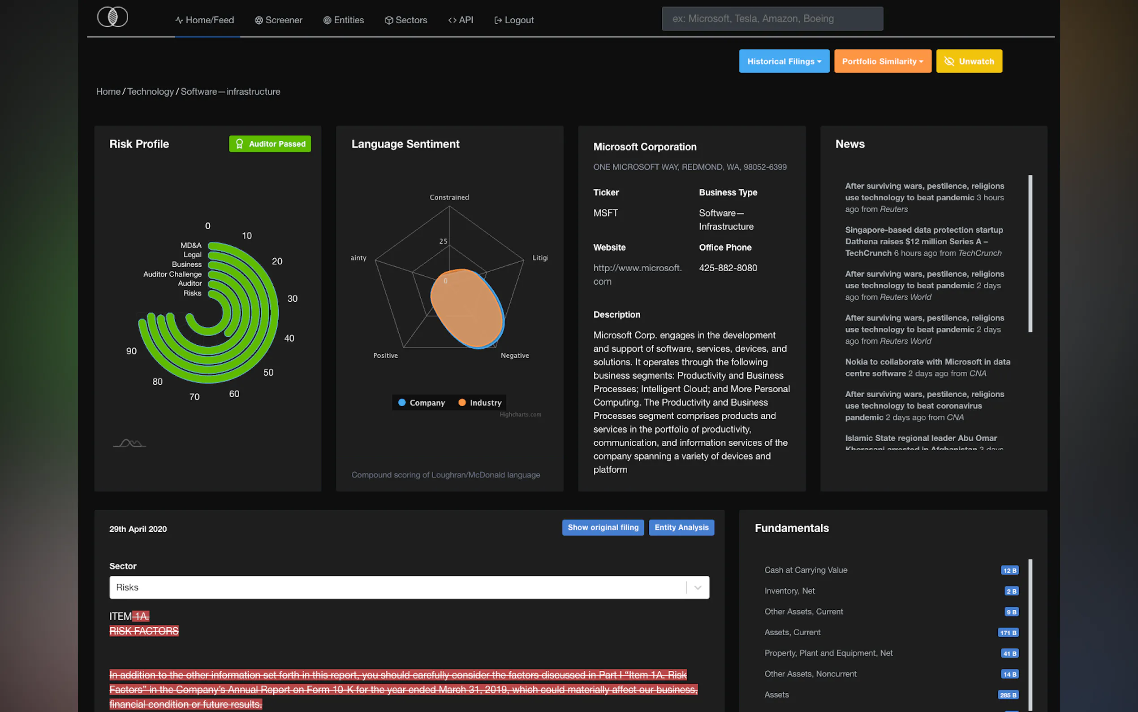
Task: Click the crossed-eye icon on Unwatch
Action: tap(949, 61)
